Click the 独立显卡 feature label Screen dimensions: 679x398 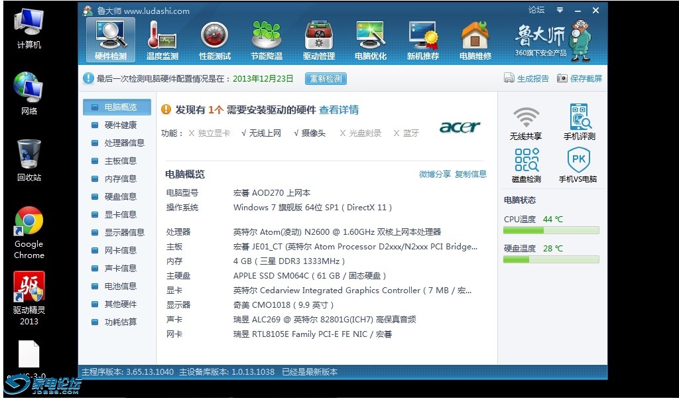[x=210, y=133]
